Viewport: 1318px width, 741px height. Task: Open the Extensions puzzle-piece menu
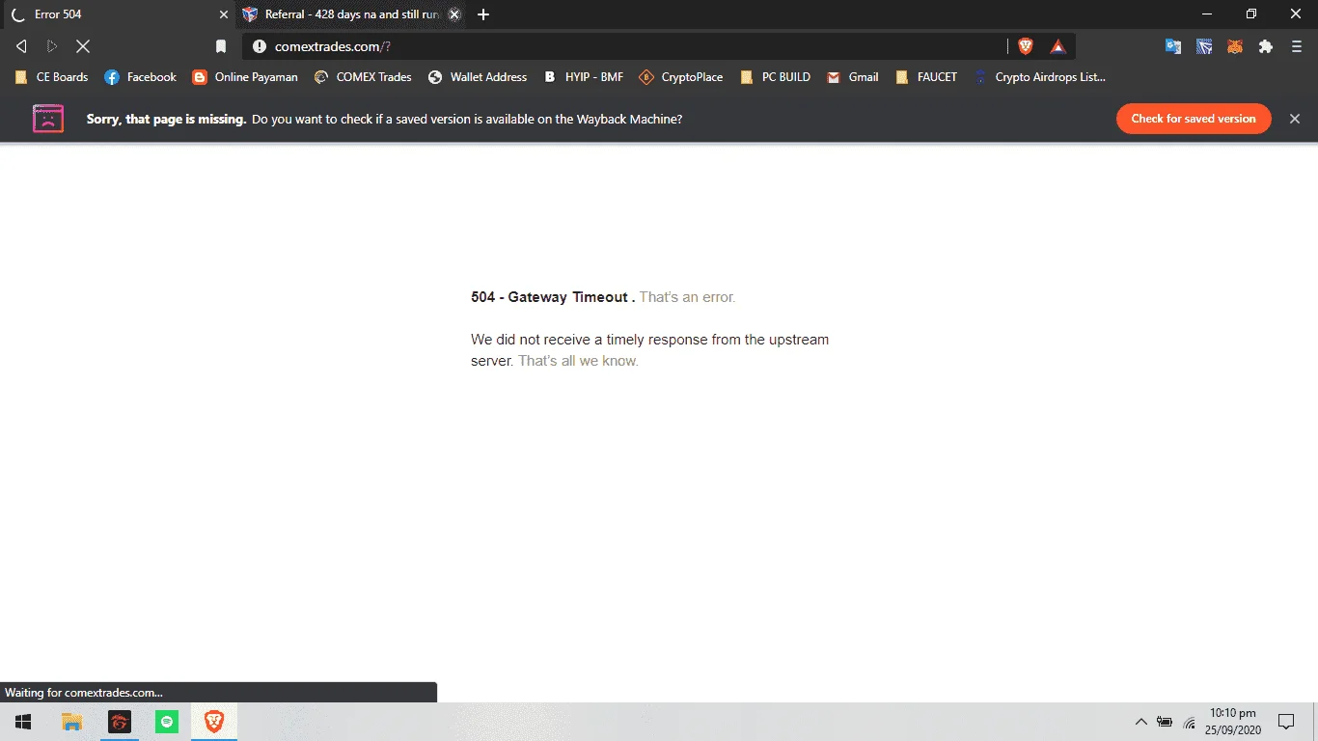point(1266,46)
